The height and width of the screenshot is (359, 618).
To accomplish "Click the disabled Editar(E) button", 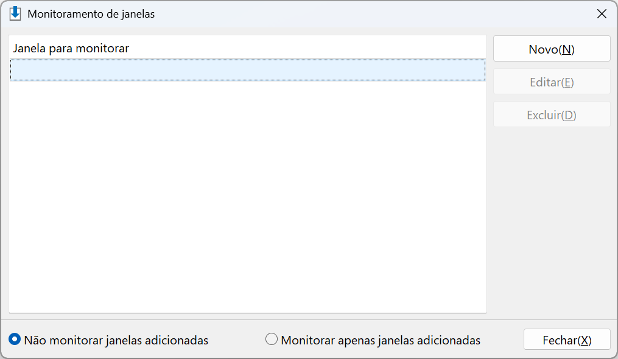I will pyautogui.click(x=552, y=82).
